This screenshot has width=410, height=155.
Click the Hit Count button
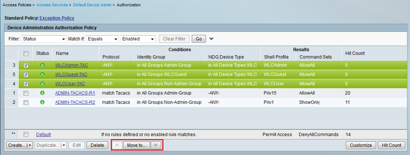[x=391, y=145]
